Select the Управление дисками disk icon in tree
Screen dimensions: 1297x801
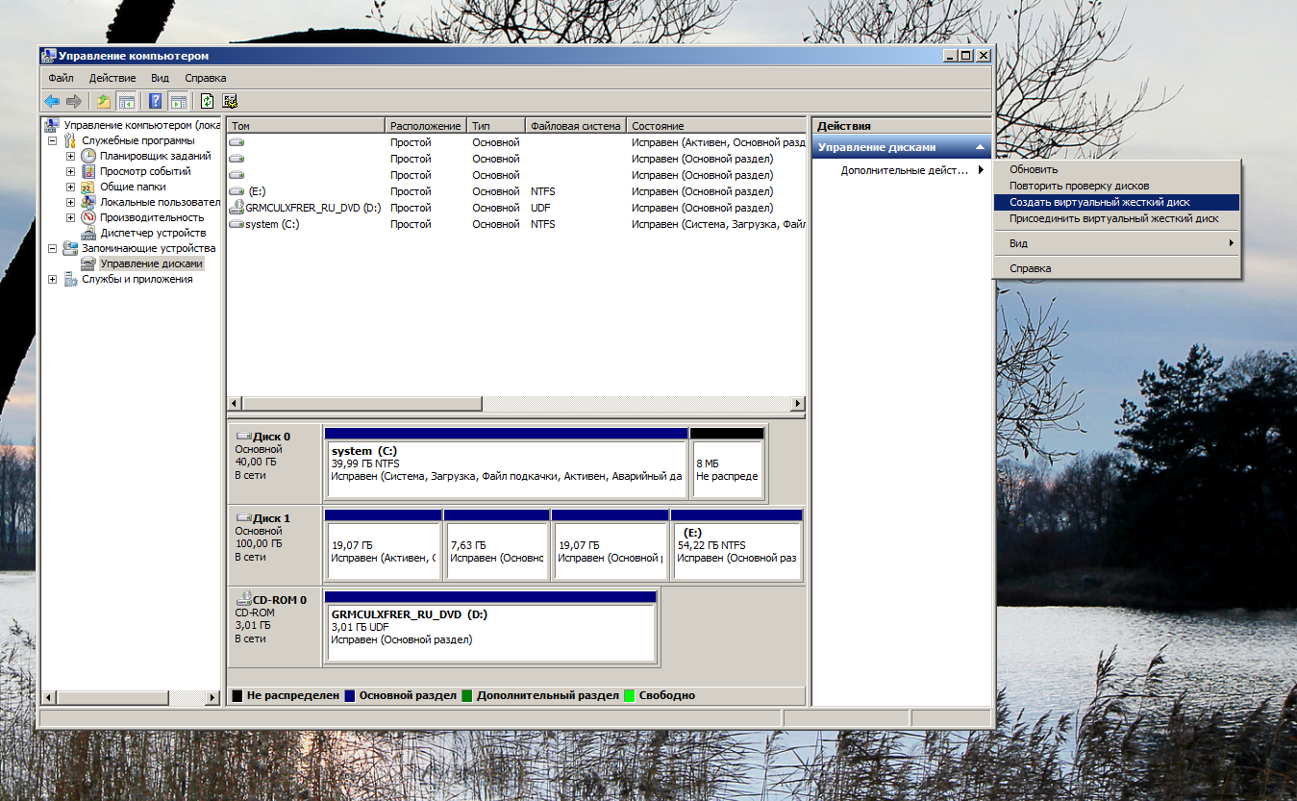coord(88,263)
